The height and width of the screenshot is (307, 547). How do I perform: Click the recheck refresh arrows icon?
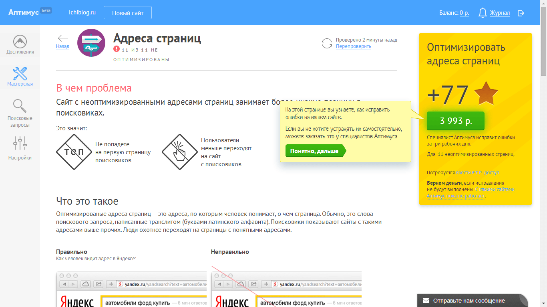[x=327, y=43]
